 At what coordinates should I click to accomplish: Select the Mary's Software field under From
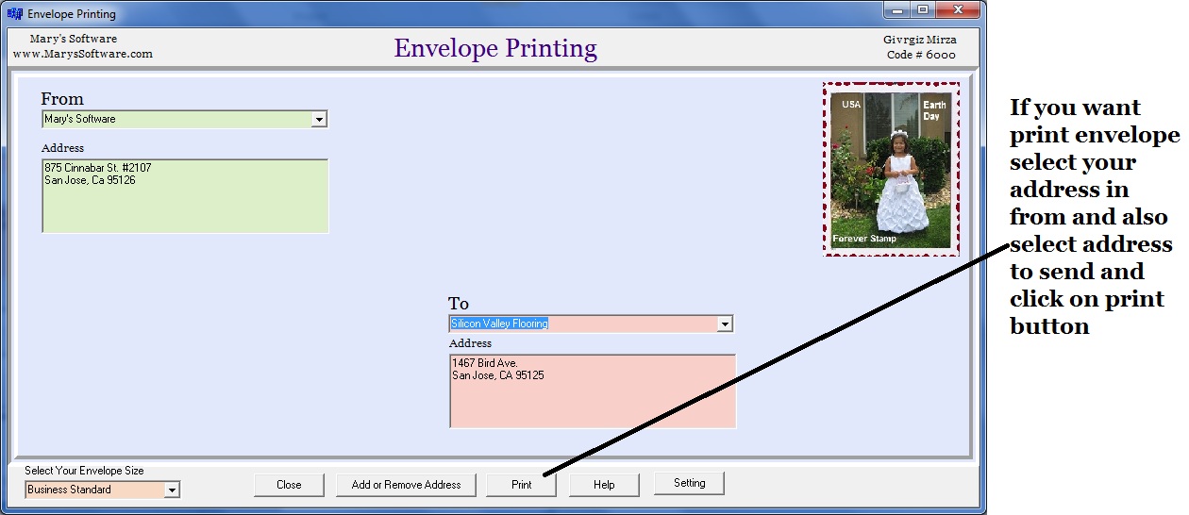point(176,120)
